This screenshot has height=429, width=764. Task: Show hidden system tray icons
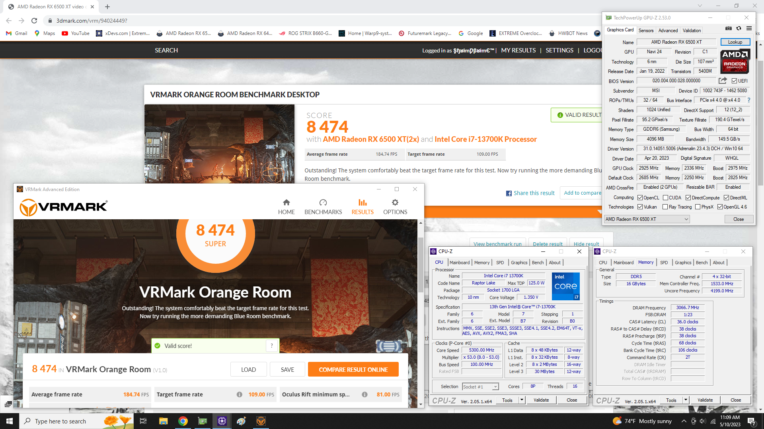684,421
